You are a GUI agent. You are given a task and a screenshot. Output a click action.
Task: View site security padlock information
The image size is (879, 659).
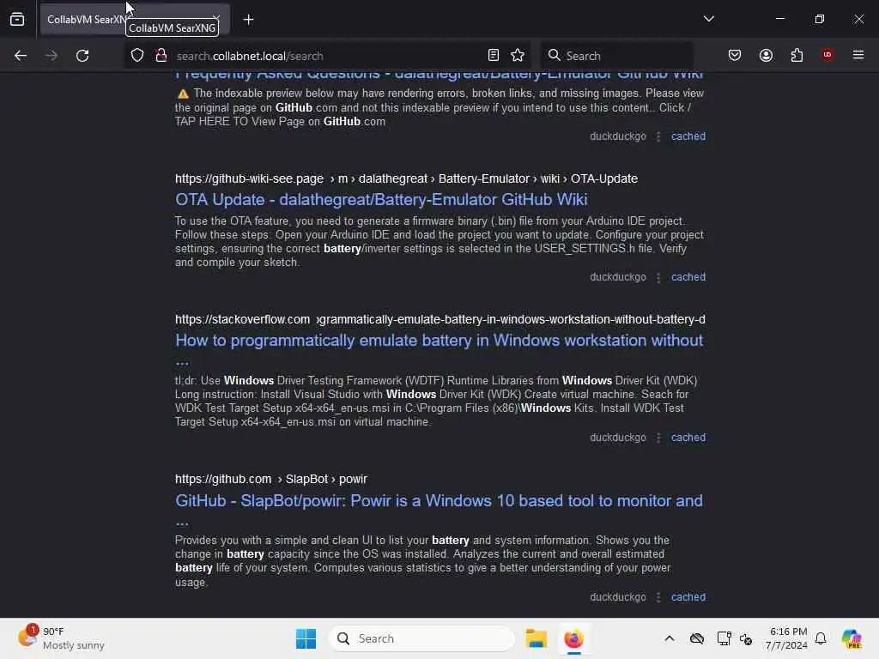click(x=161, y=56)
